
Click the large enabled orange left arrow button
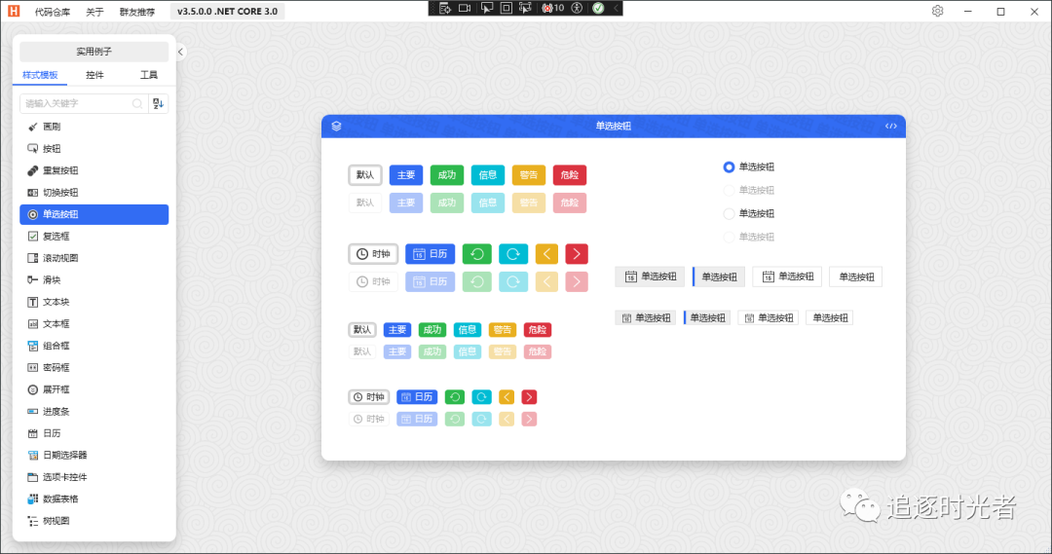[x=546, y=254]
